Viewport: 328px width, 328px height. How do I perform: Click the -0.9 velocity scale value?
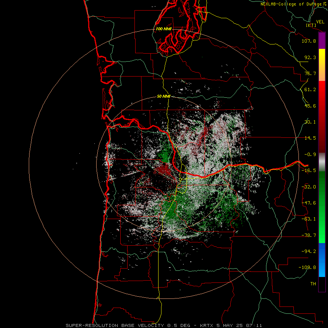coord(310,155)
